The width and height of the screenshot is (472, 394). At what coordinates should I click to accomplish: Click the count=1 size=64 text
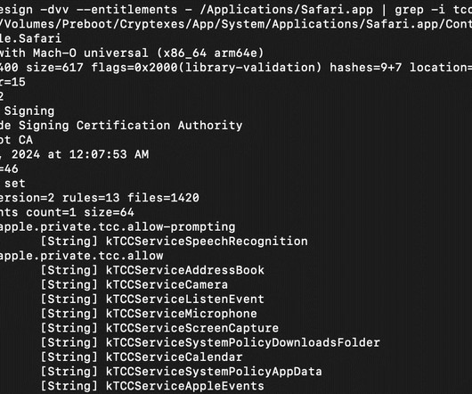80,212
